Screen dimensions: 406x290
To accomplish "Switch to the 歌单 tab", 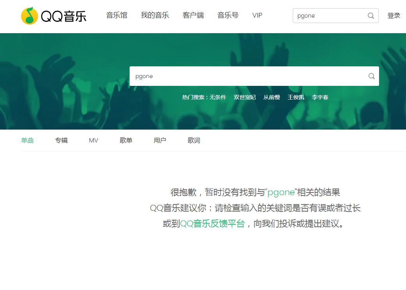I will [x=126, y=140].
